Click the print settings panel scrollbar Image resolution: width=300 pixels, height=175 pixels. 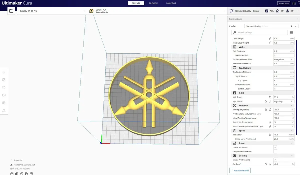click(297, 88)
